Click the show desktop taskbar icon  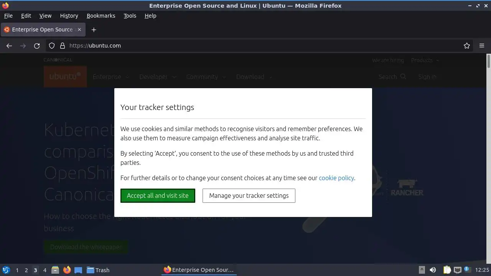click(78, 270)
